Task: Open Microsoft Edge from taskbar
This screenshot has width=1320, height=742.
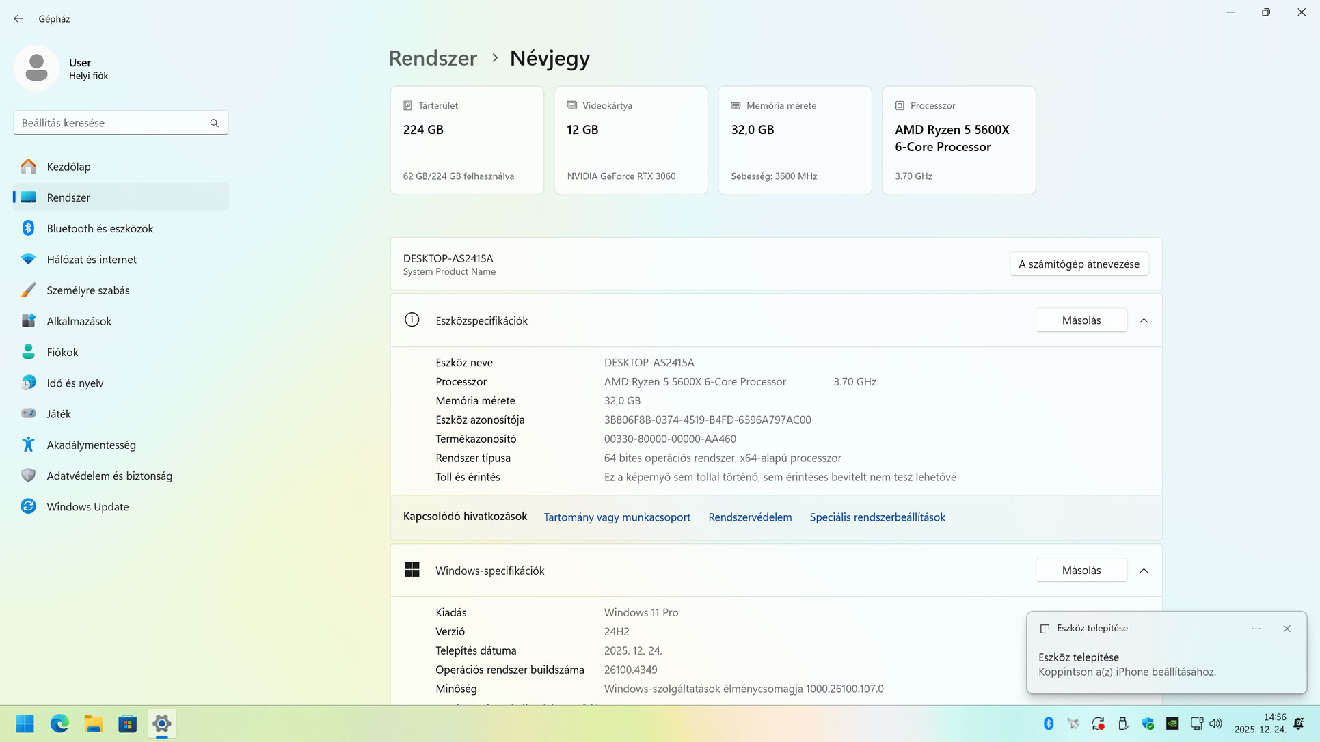Action: (x=59, y=724)
